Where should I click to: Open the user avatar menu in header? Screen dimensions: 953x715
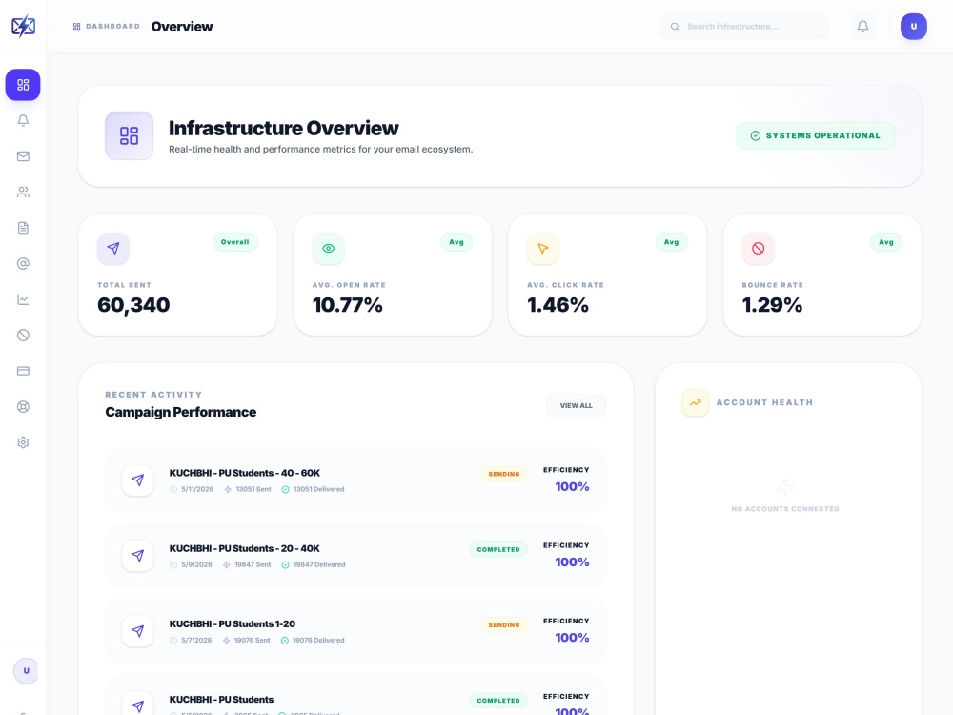click(914, 26)
